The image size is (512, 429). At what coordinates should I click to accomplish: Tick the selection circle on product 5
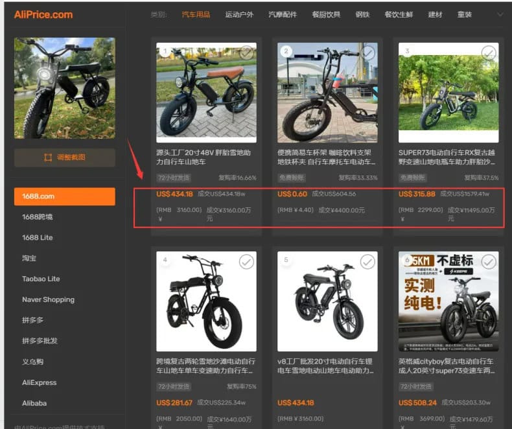coord(367,261)
